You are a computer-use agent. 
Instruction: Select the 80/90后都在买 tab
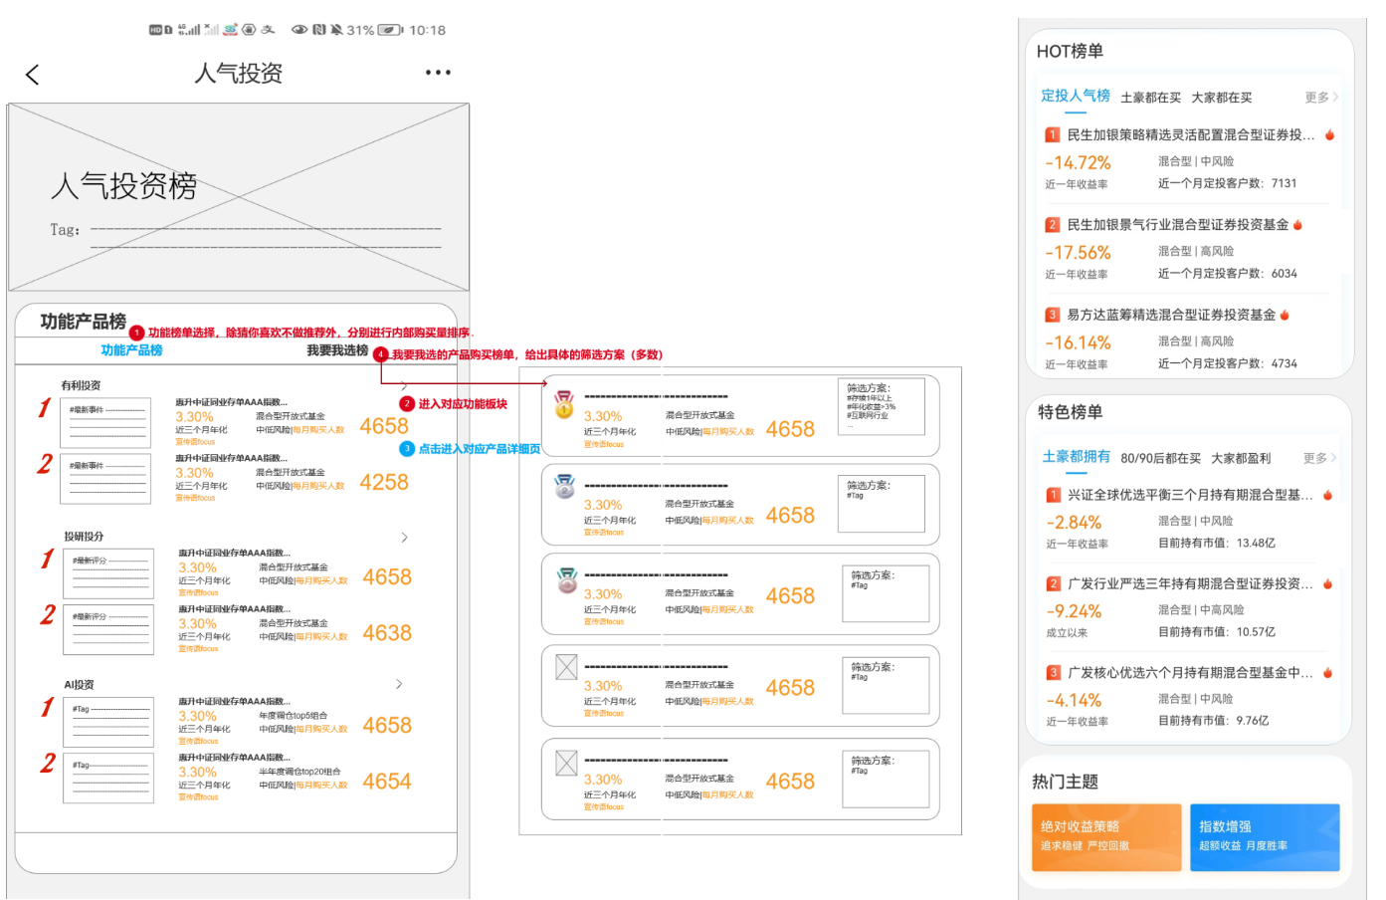coord(1161,458)
